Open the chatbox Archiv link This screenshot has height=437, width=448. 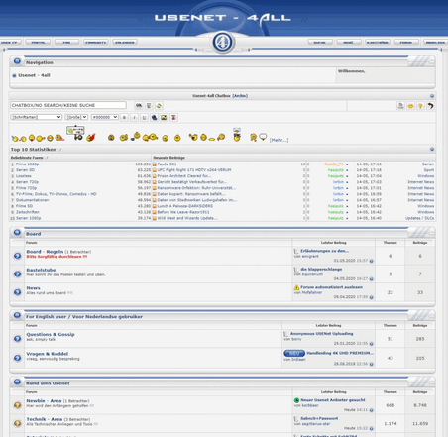tap(240, 96)
